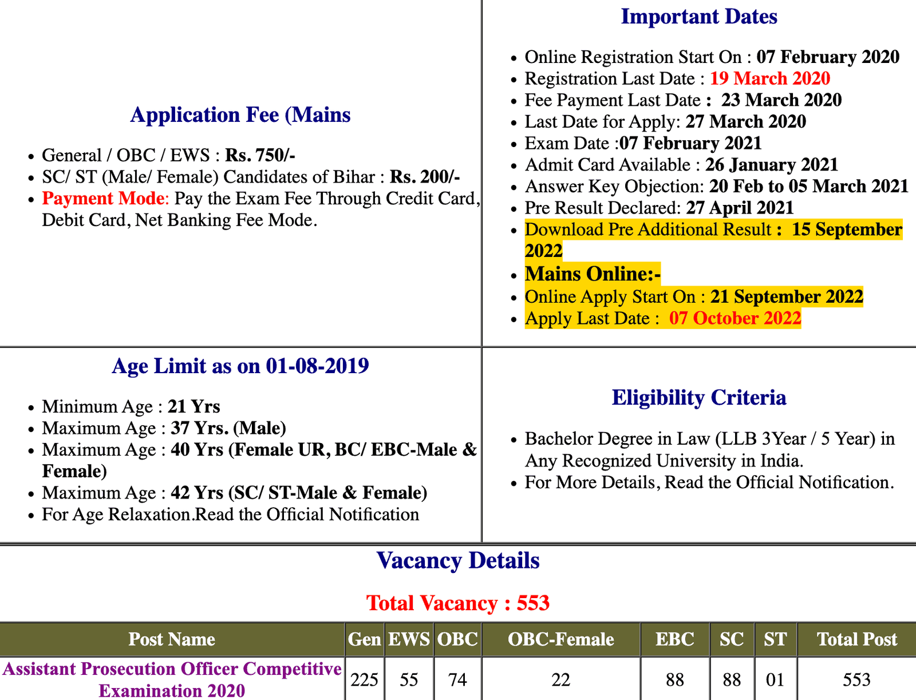The height and width of the screenshot is (700, 916).
Task: Click the highlighted Download Pre Additional Result text
Action: (x=647, y=230)
